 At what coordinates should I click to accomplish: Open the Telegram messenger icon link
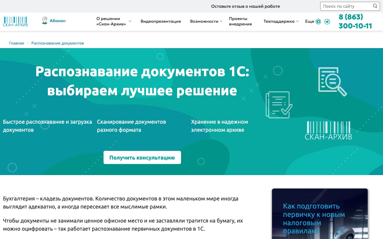tap(327, 22)
